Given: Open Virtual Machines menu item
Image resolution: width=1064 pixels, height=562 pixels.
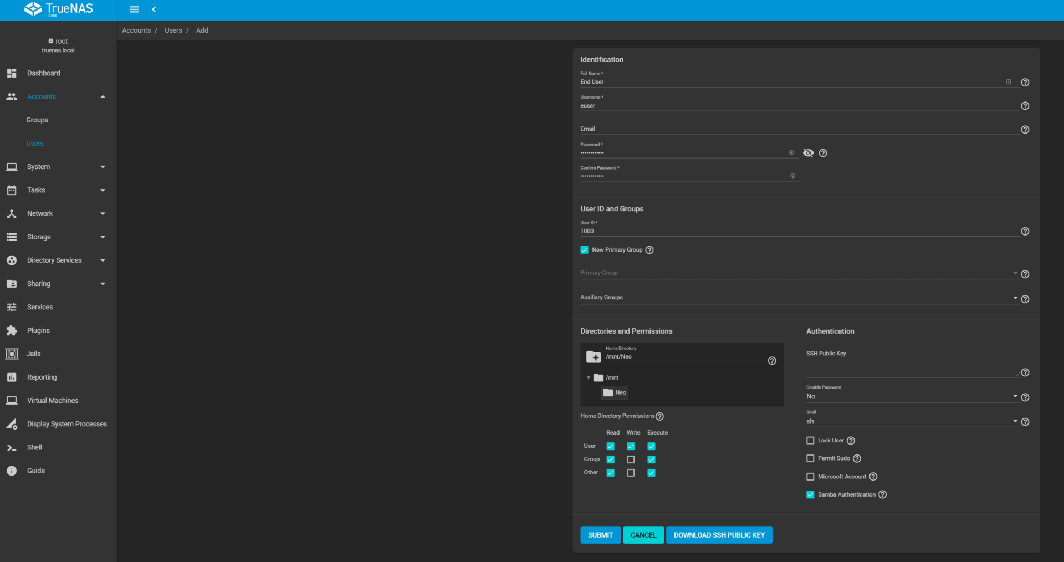Looking at the screenshot, I should pyautogui.click(x=58, y=401).
